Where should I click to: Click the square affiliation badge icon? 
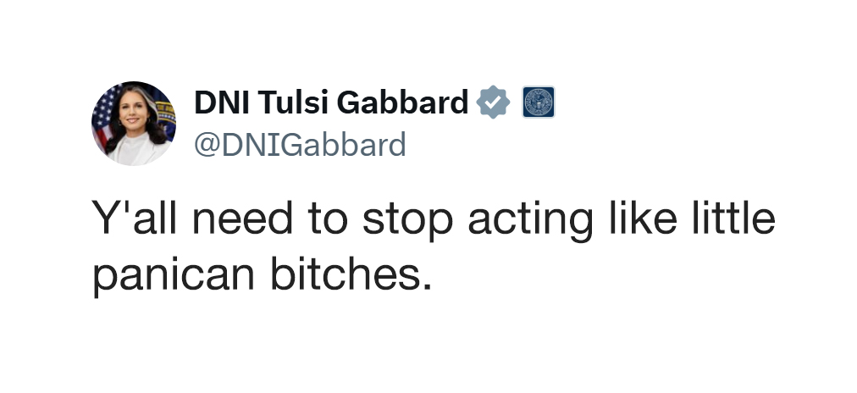click(x=538, y=102)
